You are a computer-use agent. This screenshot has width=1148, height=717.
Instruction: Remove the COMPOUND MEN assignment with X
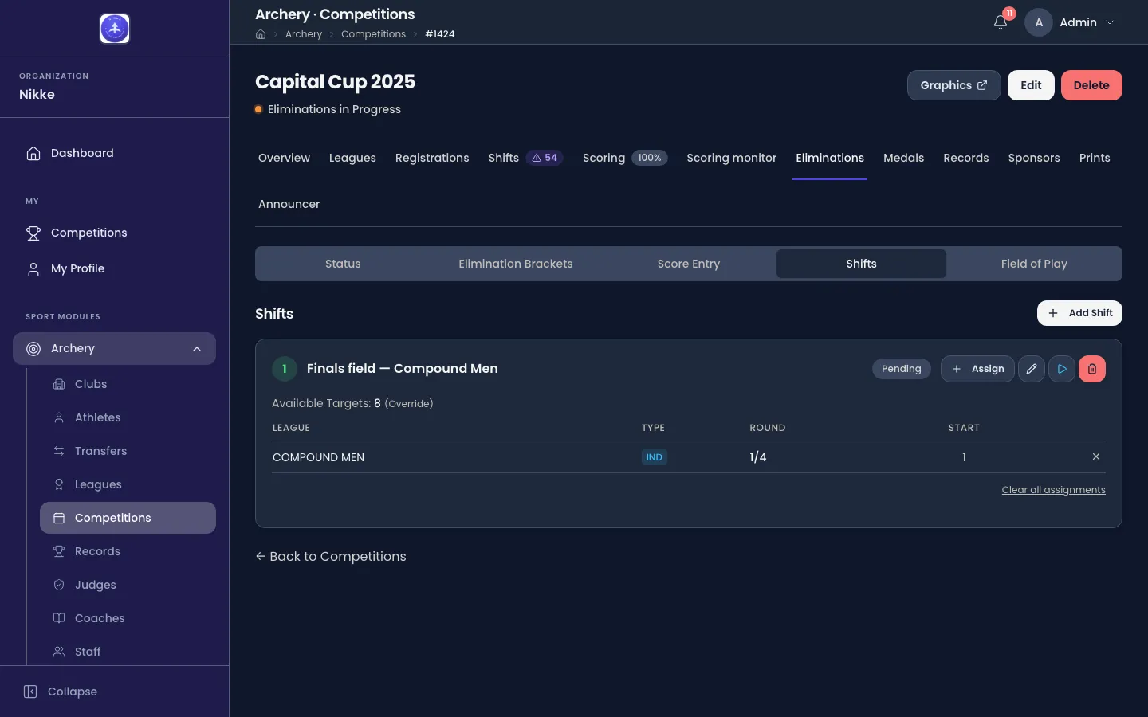pos(1096,456)
